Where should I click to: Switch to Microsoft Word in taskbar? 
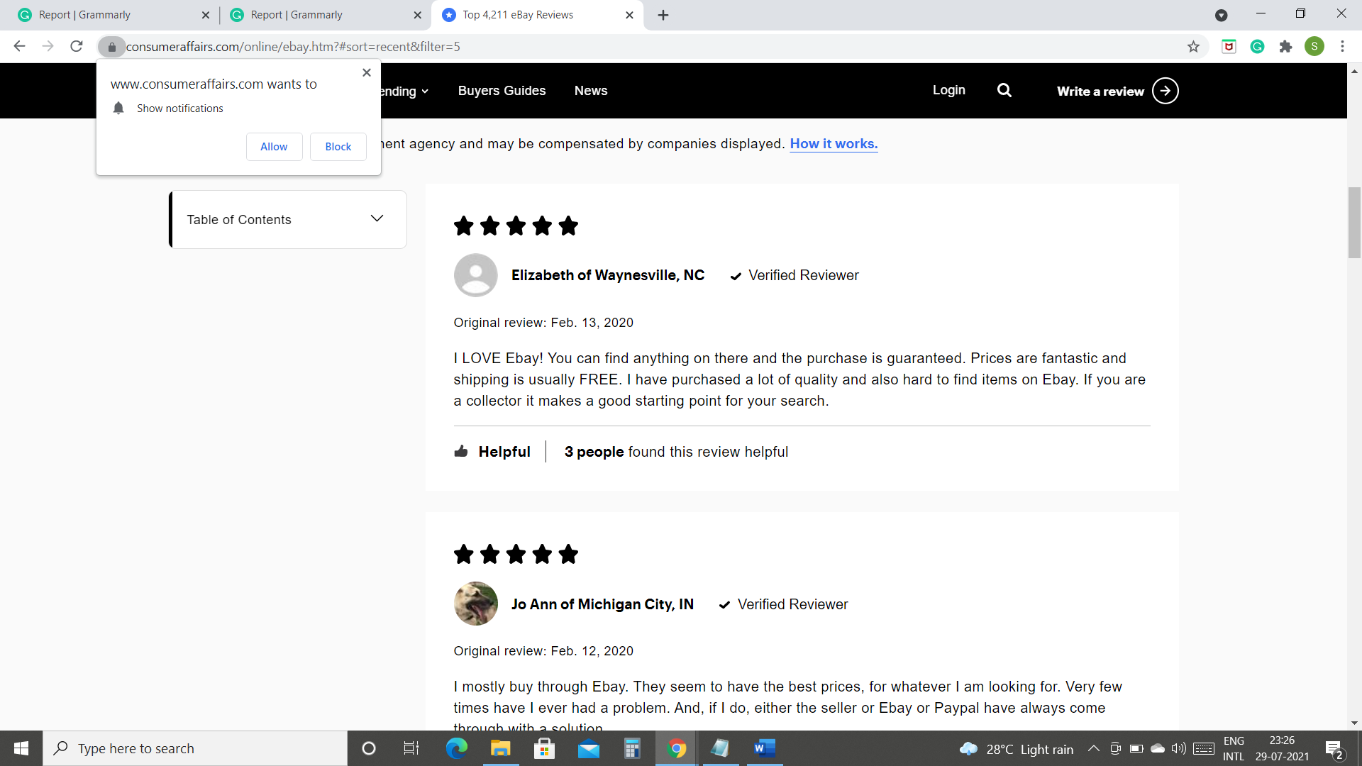click(x=764, y=748)
